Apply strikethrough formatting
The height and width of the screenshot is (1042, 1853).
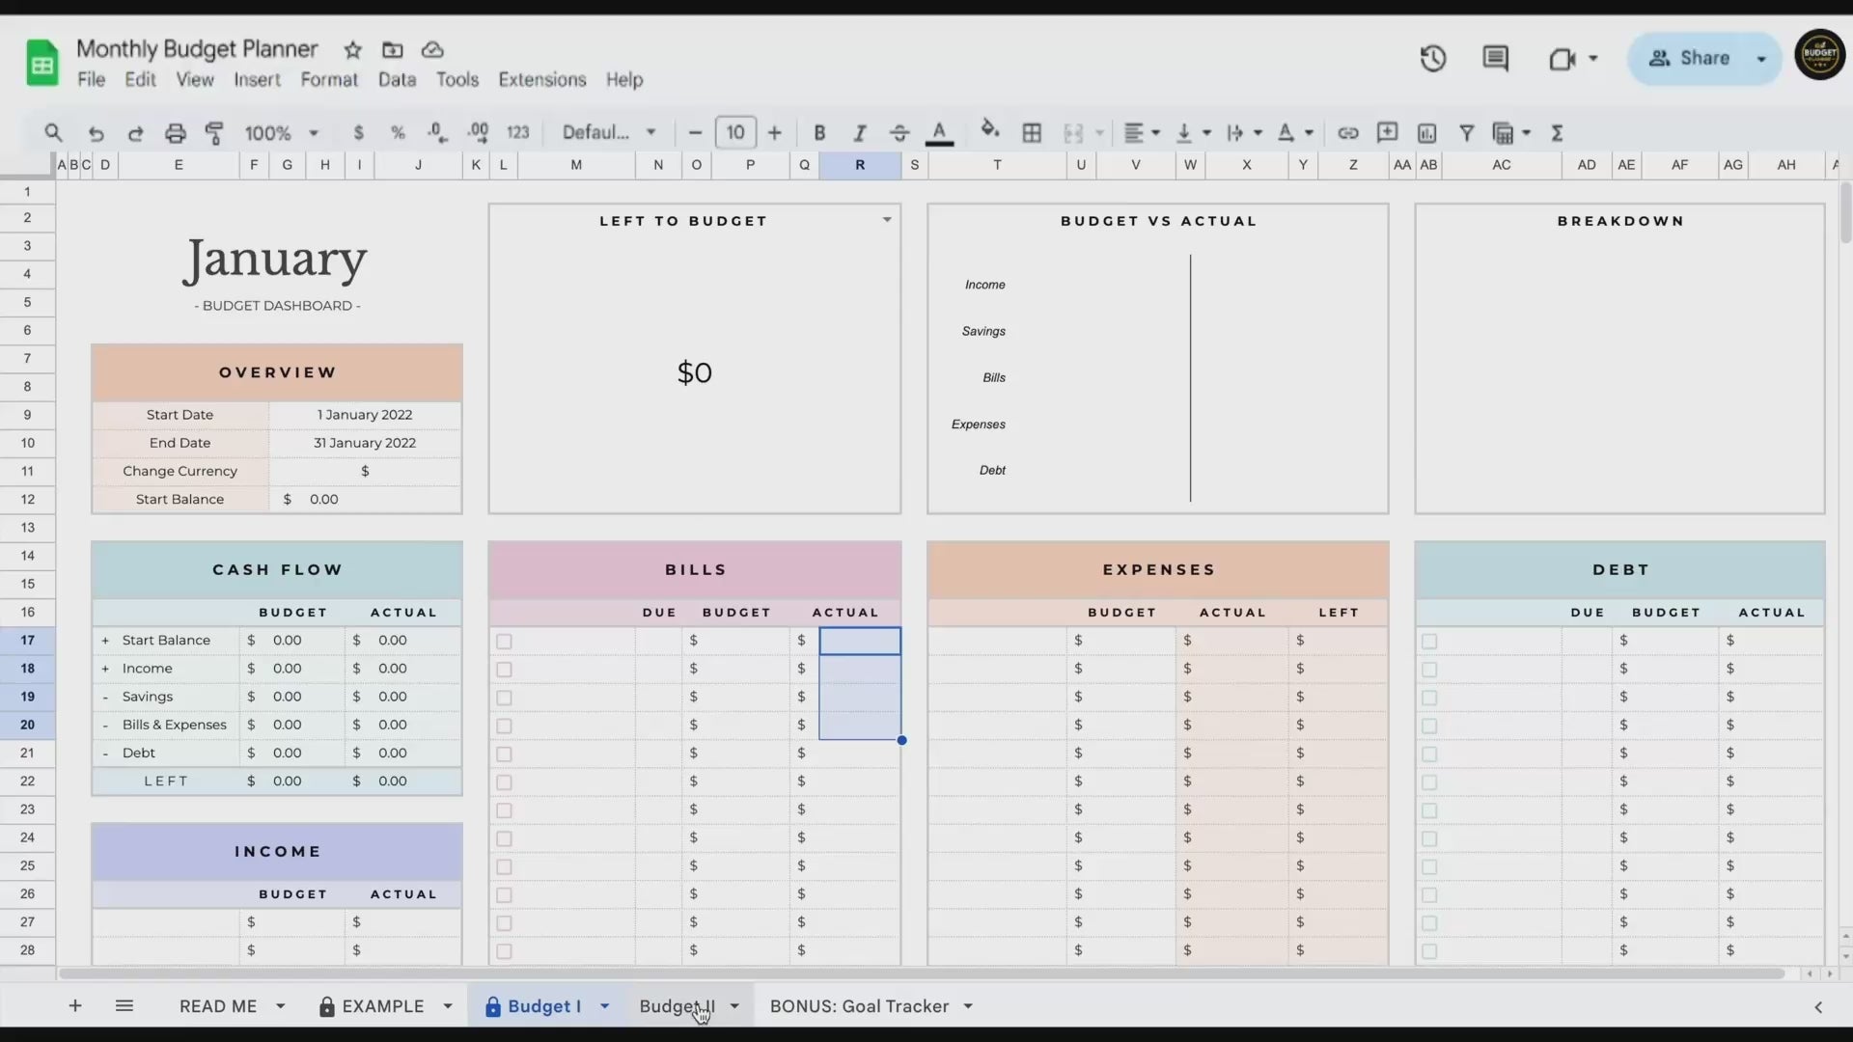tap(899, 133)
